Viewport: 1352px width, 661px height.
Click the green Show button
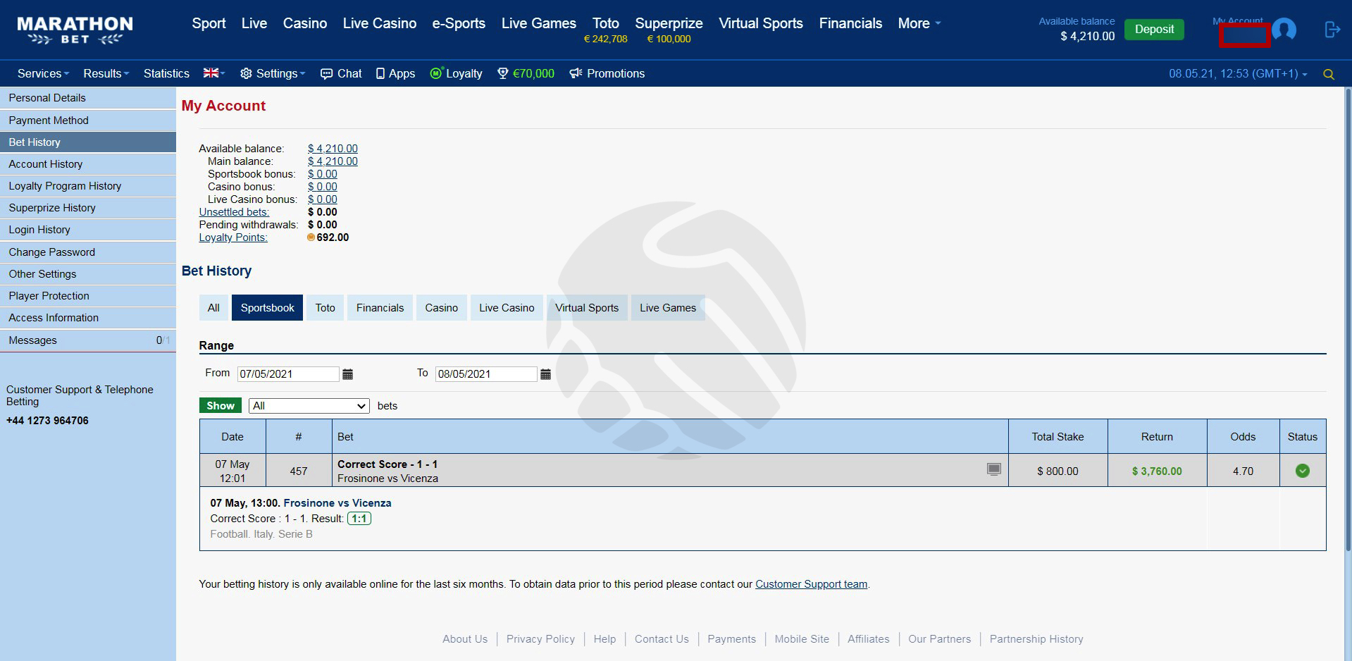coord(221,405)
